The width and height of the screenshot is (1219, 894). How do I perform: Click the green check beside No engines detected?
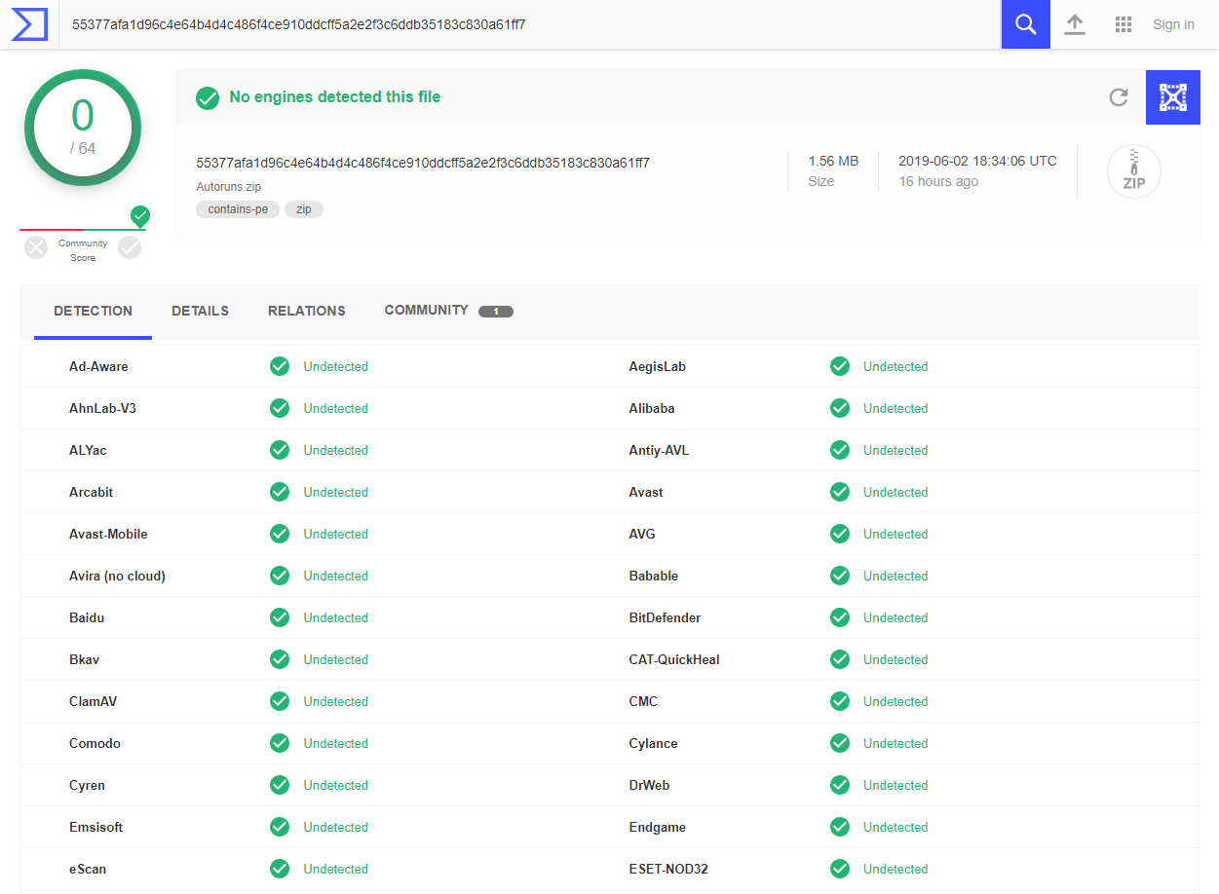coord(208,97)
